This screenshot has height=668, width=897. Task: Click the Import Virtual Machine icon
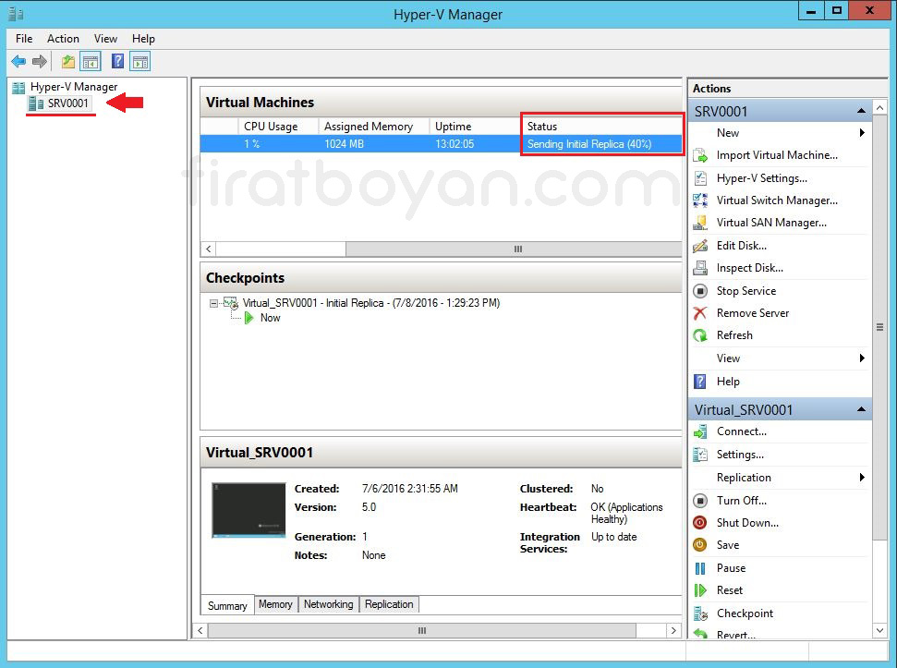700,155
